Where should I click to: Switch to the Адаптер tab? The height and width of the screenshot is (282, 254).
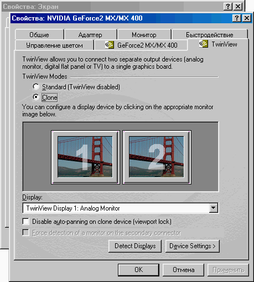(x=90, y=34)
